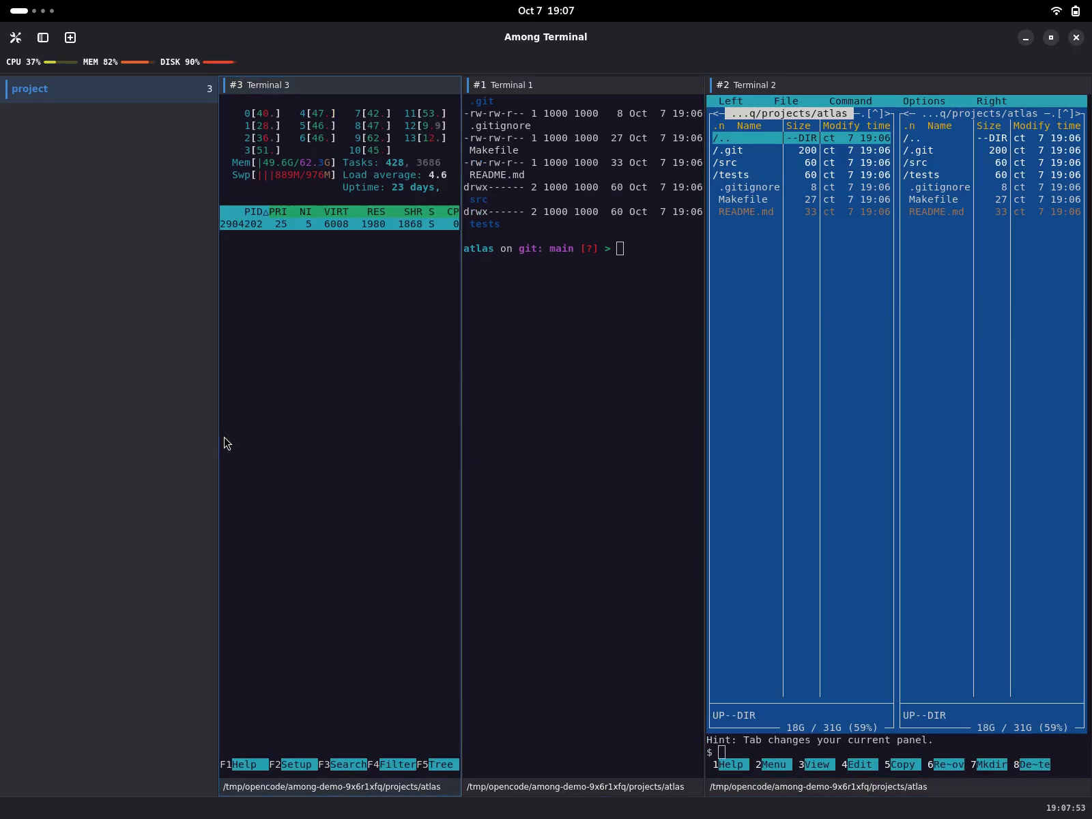Select README.md in left Midnight Commander panel

(801, 212)
